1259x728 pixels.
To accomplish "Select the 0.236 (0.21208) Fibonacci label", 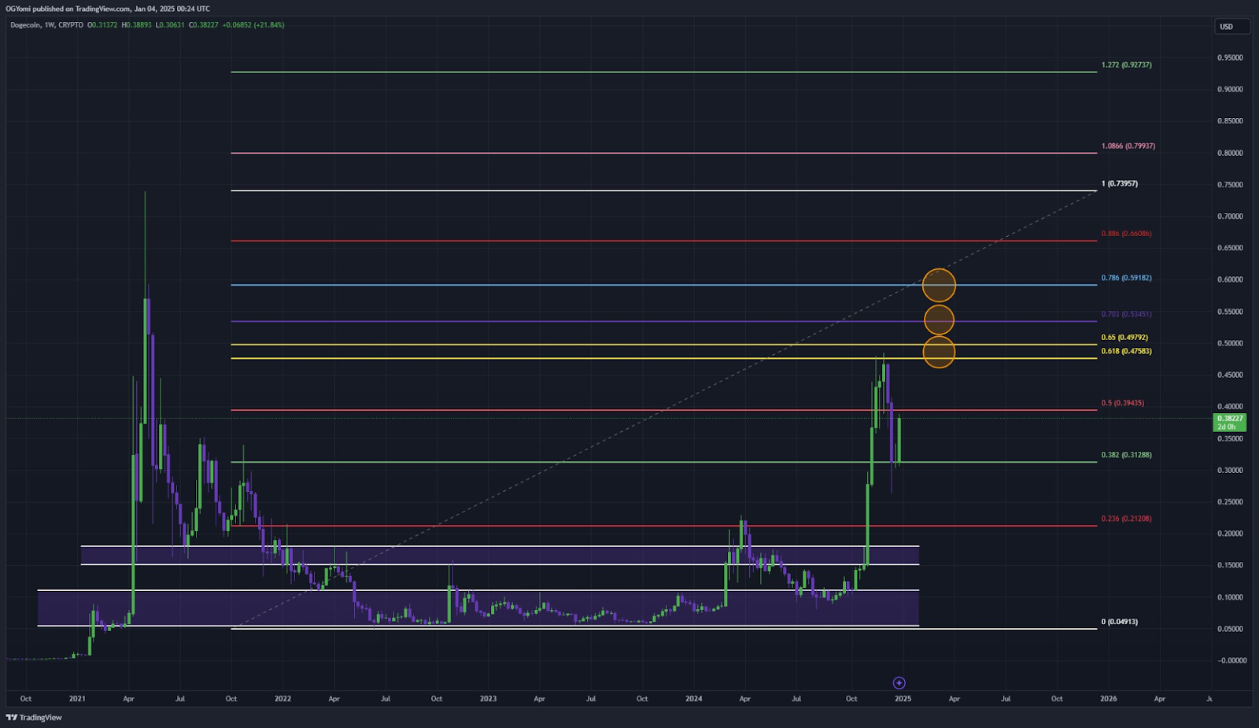I will [x=1126, y=519].
